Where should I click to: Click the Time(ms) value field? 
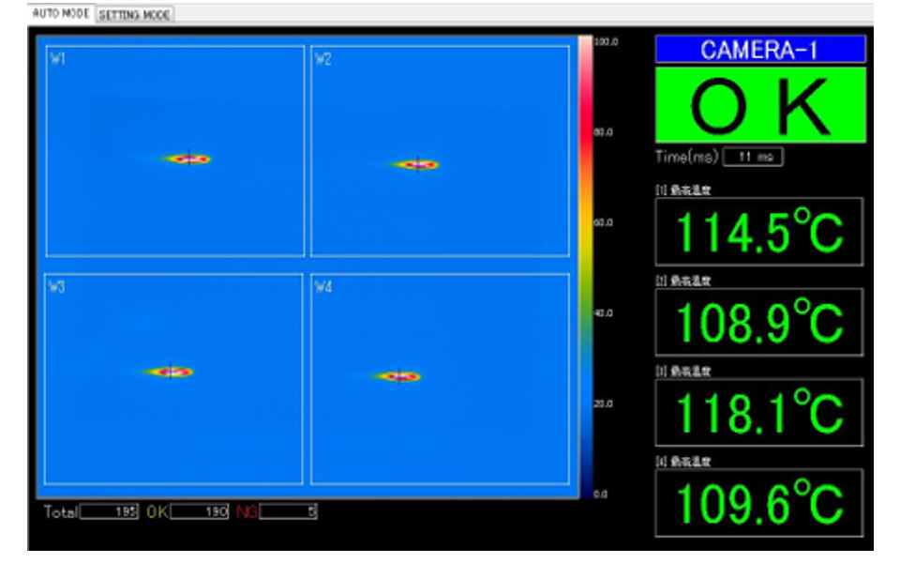[x=753, y=158]
